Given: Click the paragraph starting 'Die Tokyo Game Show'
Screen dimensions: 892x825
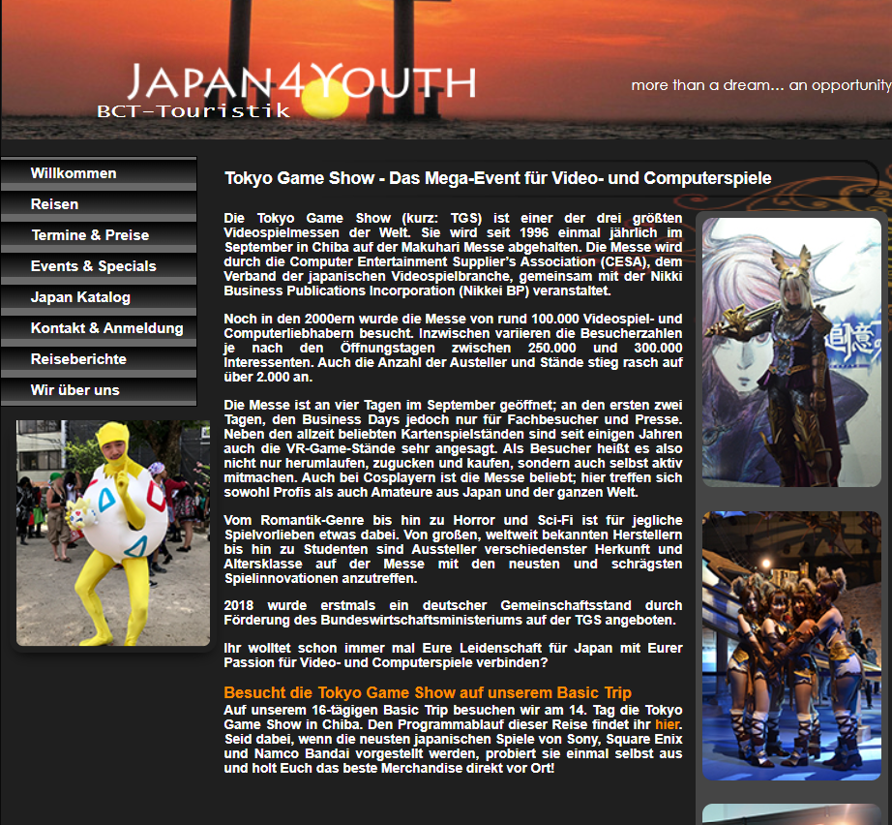Looking at the screenshot, I should point(452,254).
